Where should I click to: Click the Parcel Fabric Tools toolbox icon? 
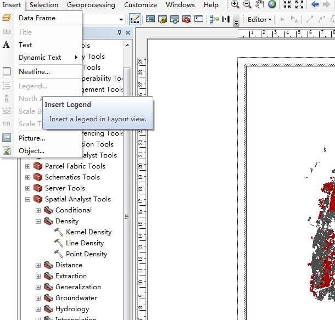click(38, 166)
